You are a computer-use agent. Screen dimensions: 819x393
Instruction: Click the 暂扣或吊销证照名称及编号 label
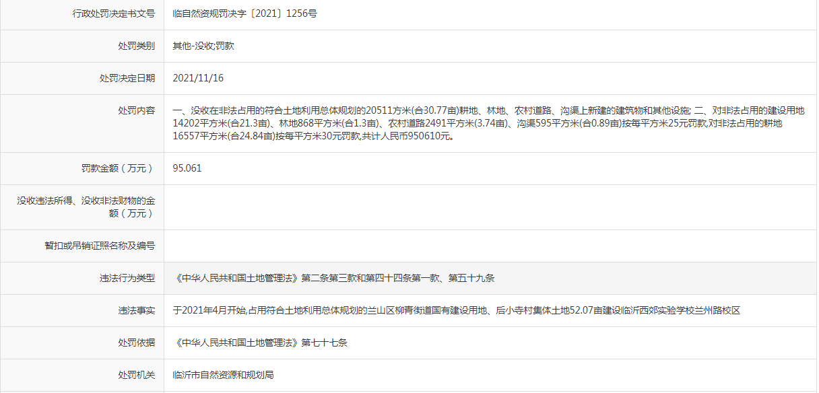(x=99, y=246)
